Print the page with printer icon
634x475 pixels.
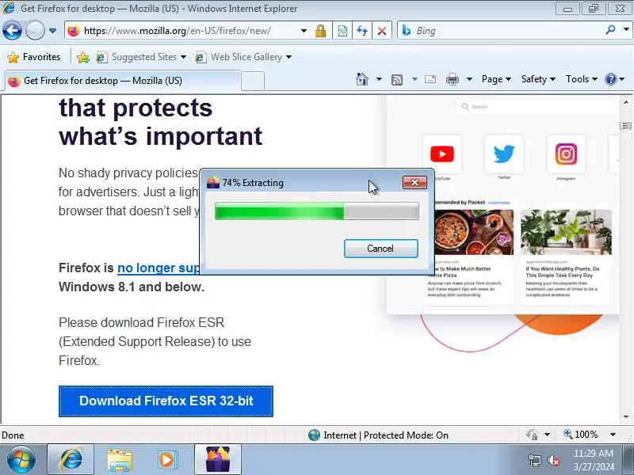click(453, 79)
